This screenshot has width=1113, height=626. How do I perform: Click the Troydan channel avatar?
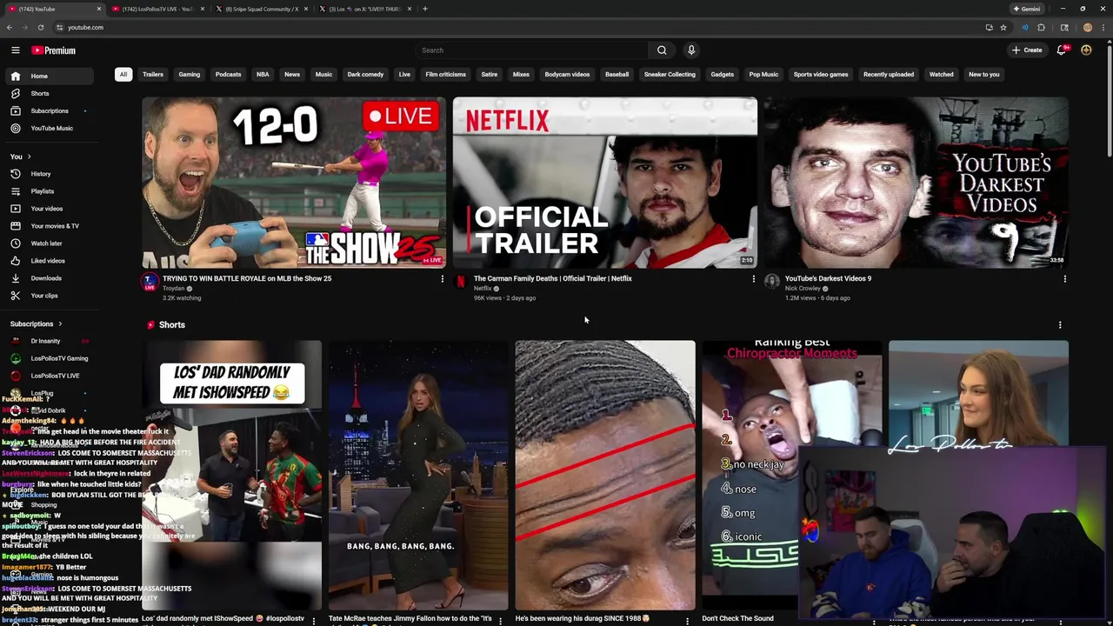(150, 281)
